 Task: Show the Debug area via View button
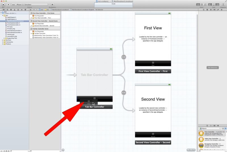[214, 5]
